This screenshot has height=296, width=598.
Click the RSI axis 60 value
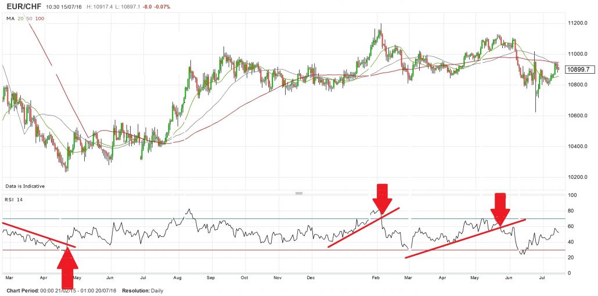tap(571, 226)
